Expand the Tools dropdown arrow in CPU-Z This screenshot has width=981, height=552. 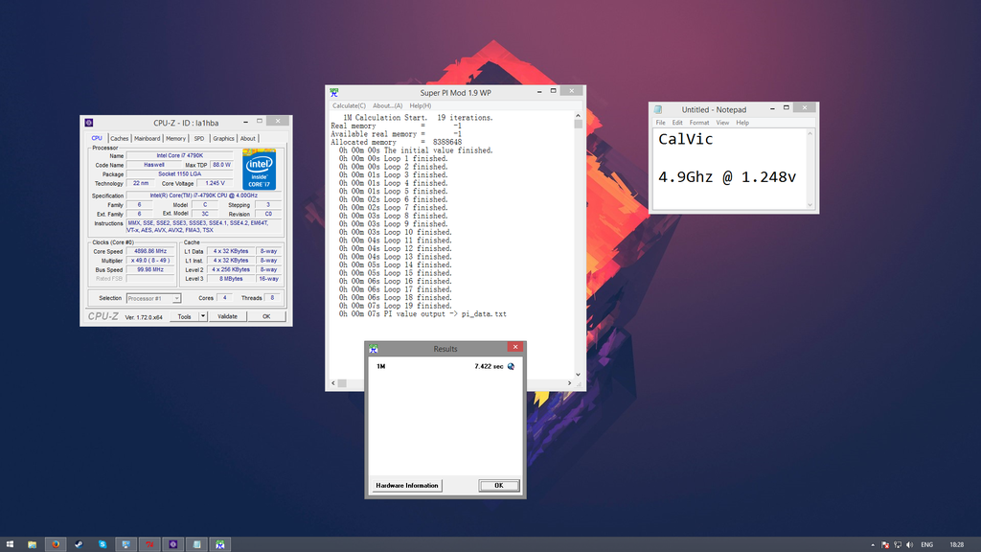(203, 316)
